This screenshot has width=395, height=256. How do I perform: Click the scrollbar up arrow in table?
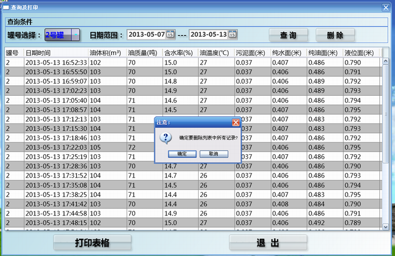point(386,53)
